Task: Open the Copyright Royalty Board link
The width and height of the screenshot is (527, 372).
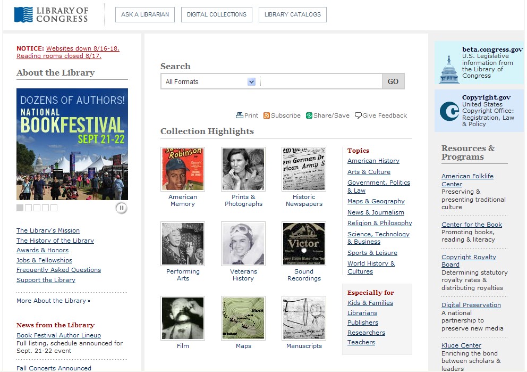Action: point(469,261)
